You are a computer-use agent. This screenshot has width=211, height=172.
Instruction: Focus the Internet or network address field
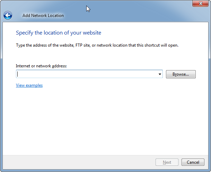87,74
